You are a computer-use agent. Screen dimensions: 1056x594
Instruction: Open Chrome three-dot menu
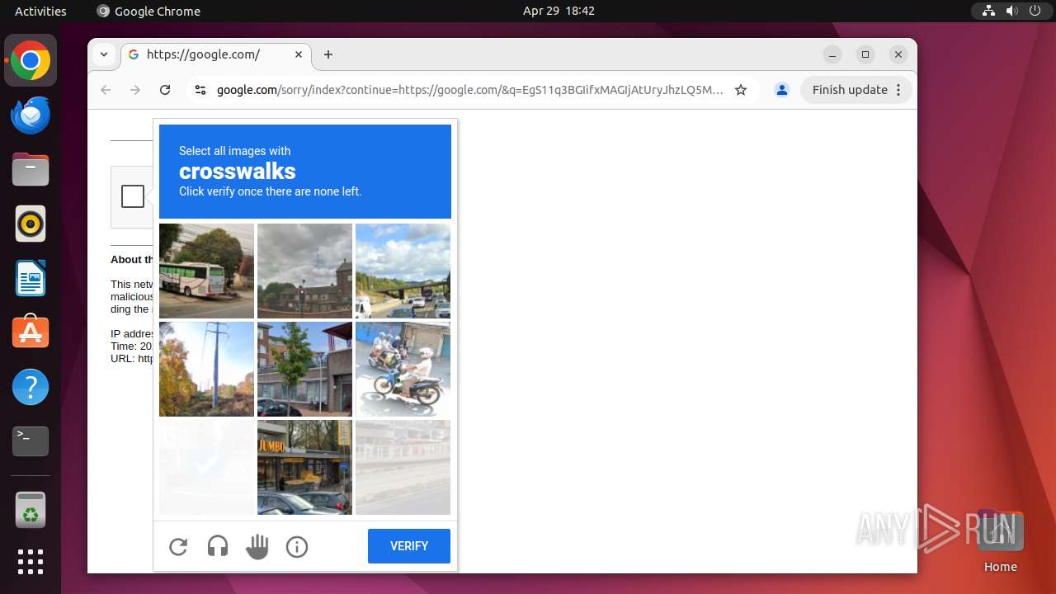click(899, 90)
